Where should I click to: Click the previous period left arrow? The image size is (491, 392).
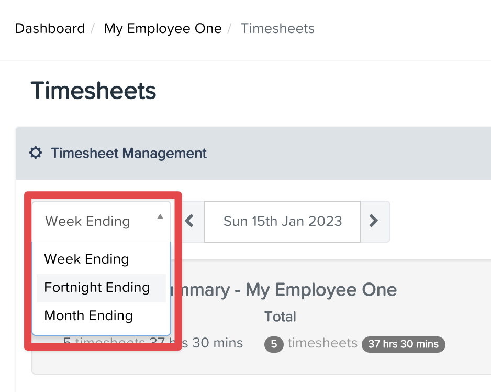coord(189,221)
